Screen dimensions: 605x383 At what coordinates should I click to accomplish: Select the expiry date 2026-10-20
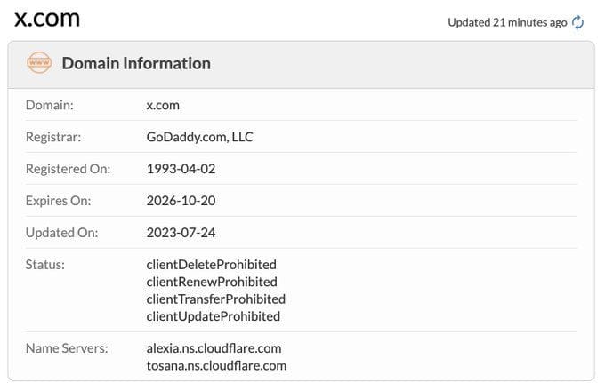[181, 200]
